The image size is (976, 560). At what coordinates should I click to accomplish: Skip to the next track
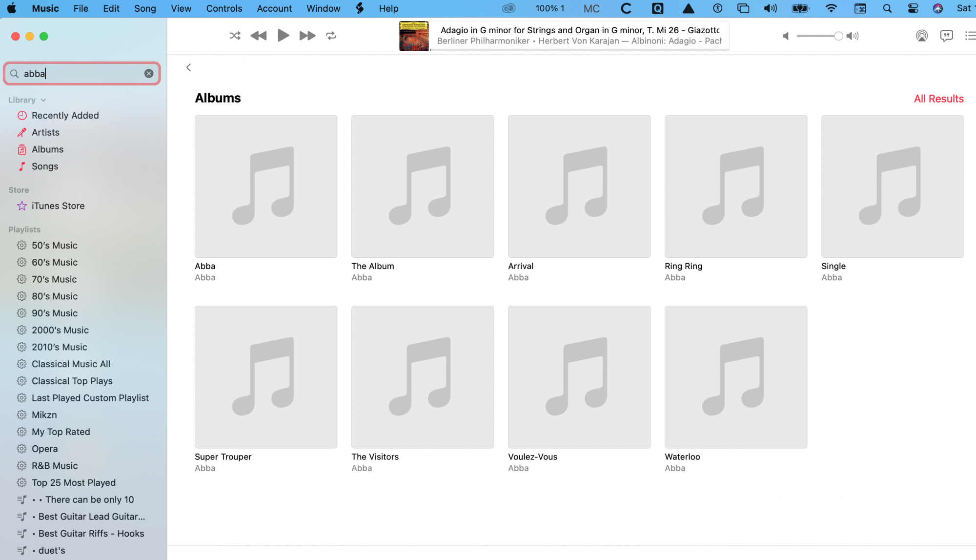click(x=307, y=36)
